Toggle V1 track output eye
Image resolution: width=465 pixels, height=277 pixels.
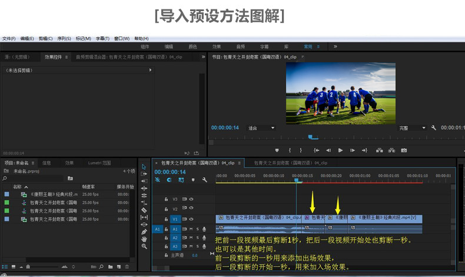pos(191,219)
